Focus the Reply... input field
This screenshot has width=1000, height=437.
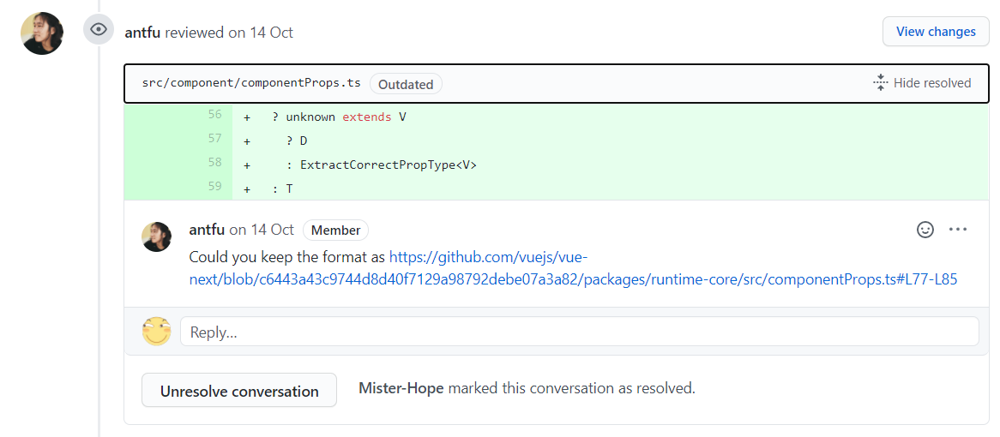click(x=579, y=332)
